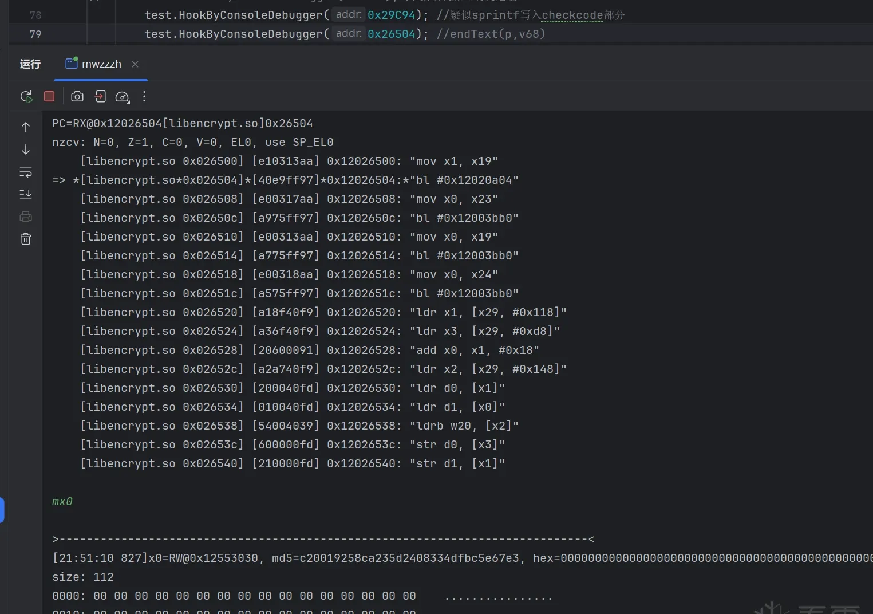Click the nzcv flags line
The image size is (873, 614).
(x=193, y=142)
